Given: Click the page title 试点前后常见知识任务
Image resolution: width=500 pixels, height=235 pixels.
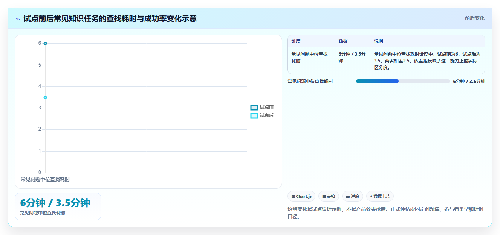Looking at the screenshot, I should 110,18.
